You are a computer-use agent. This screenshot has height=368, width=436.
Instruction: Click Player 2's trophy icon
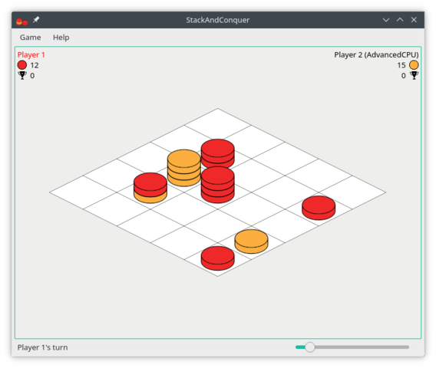[x=414, y=75]
